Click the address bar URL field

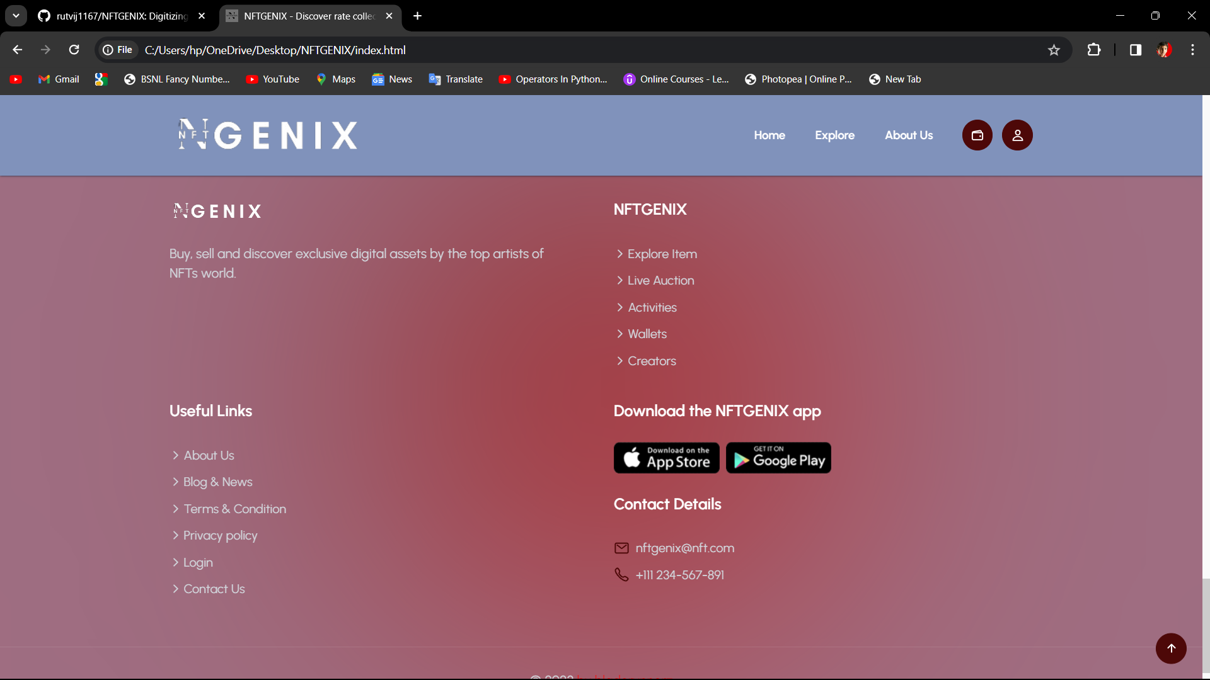[567, 50]
